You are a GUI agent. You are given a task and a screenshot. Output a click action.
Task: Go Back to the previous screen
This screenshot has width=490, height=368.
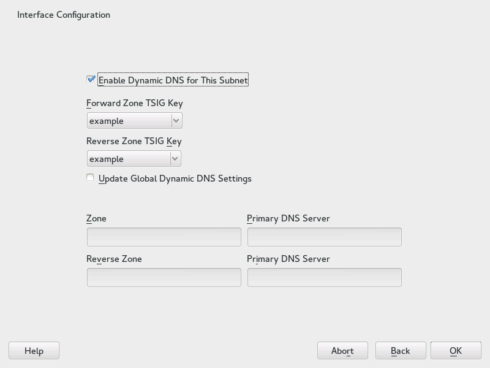401,351
